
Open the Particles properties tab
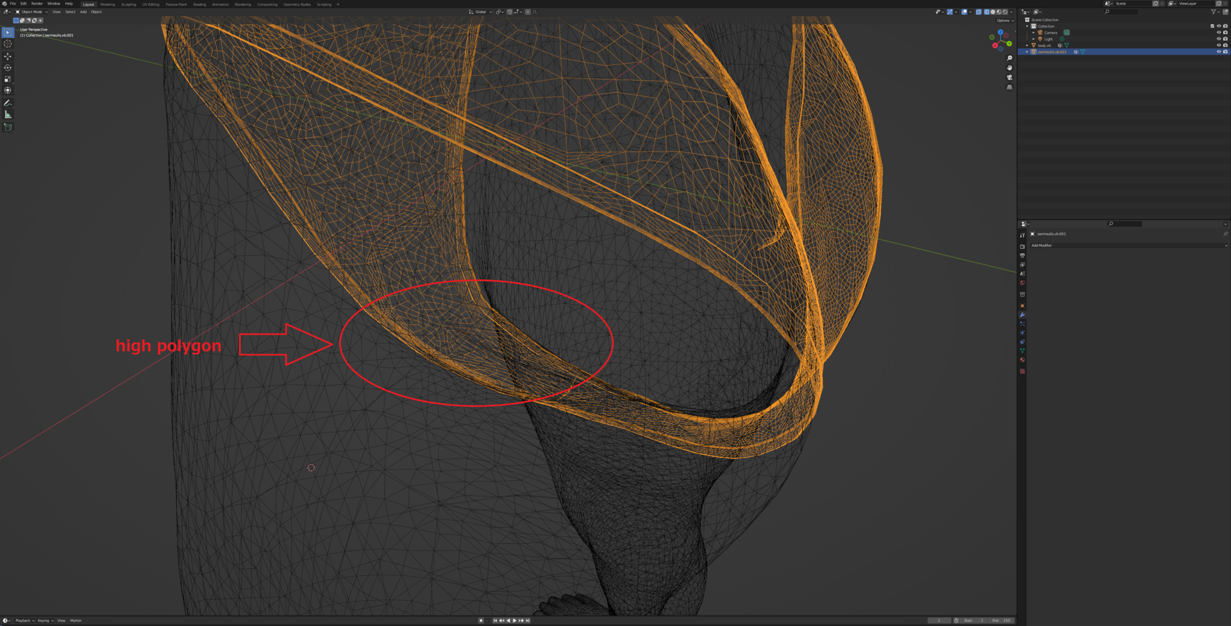pos(1023,324)
